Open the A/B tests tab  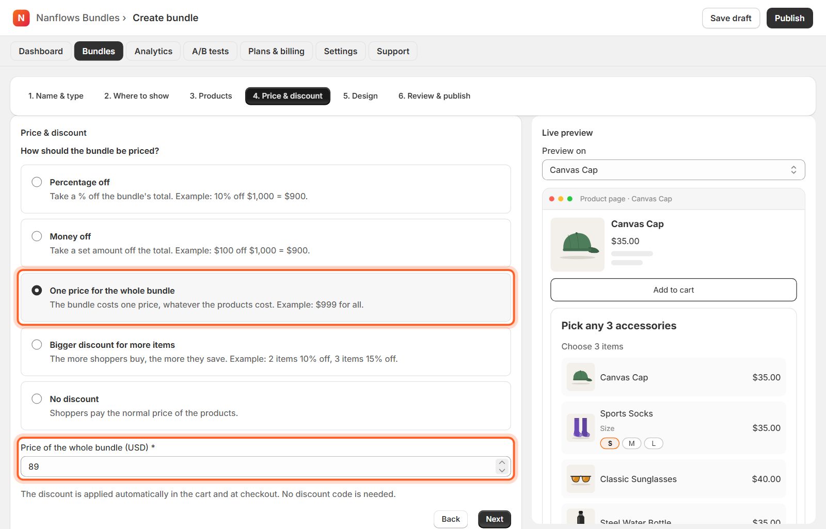point(210,51)
